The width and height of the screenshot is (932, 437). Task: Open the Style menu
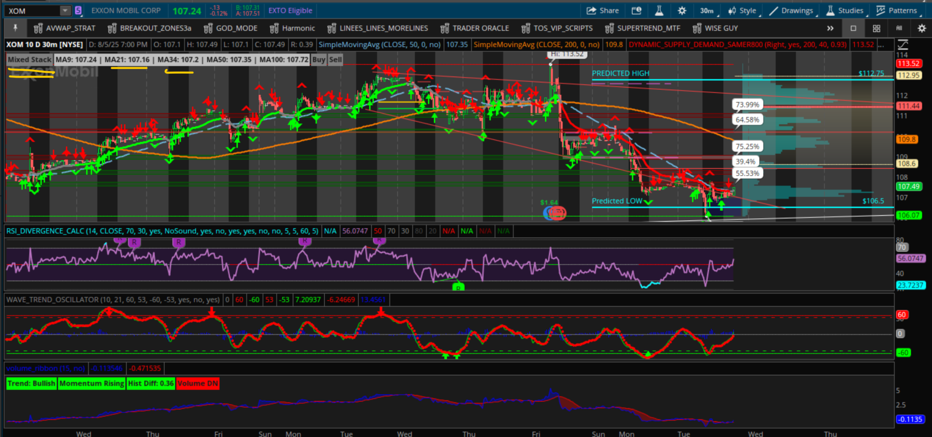click(x=743, y=11)
